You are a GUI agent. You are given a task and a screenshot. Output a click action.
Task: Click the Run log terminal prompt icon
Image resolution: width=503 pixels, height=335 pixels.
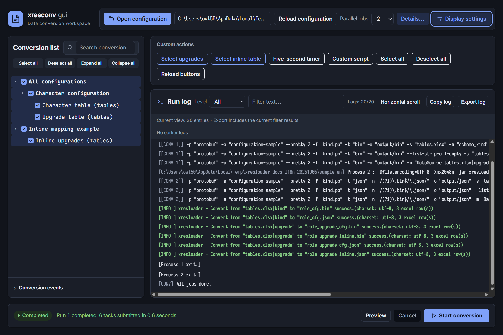(x=160, y=102)
